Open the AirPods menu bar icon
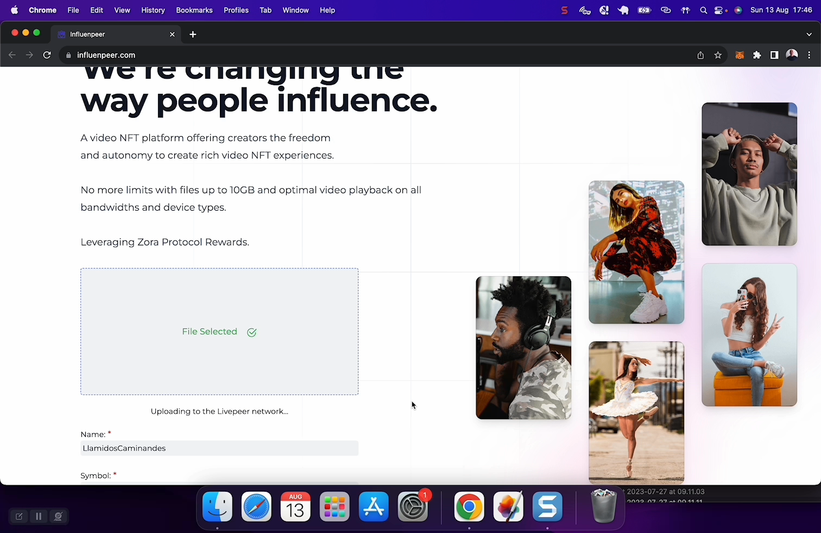The height and width of the screenshot is (533, 821). click(685, 10)
